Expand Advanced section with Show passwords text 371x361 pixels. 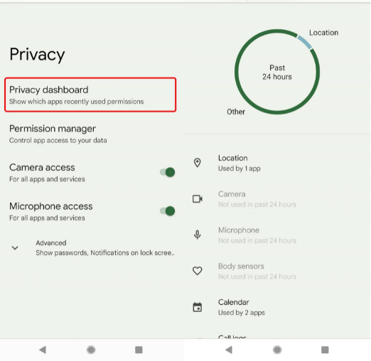(x=92, y=248)
